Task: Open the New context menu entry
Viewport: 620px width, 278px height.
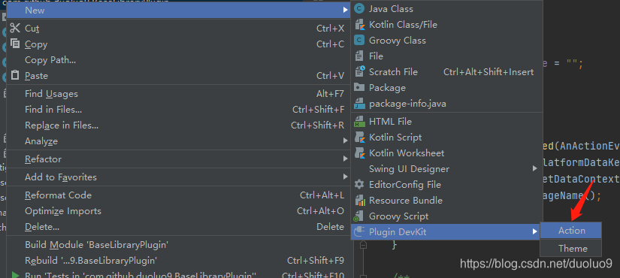Action: point(179,11)
